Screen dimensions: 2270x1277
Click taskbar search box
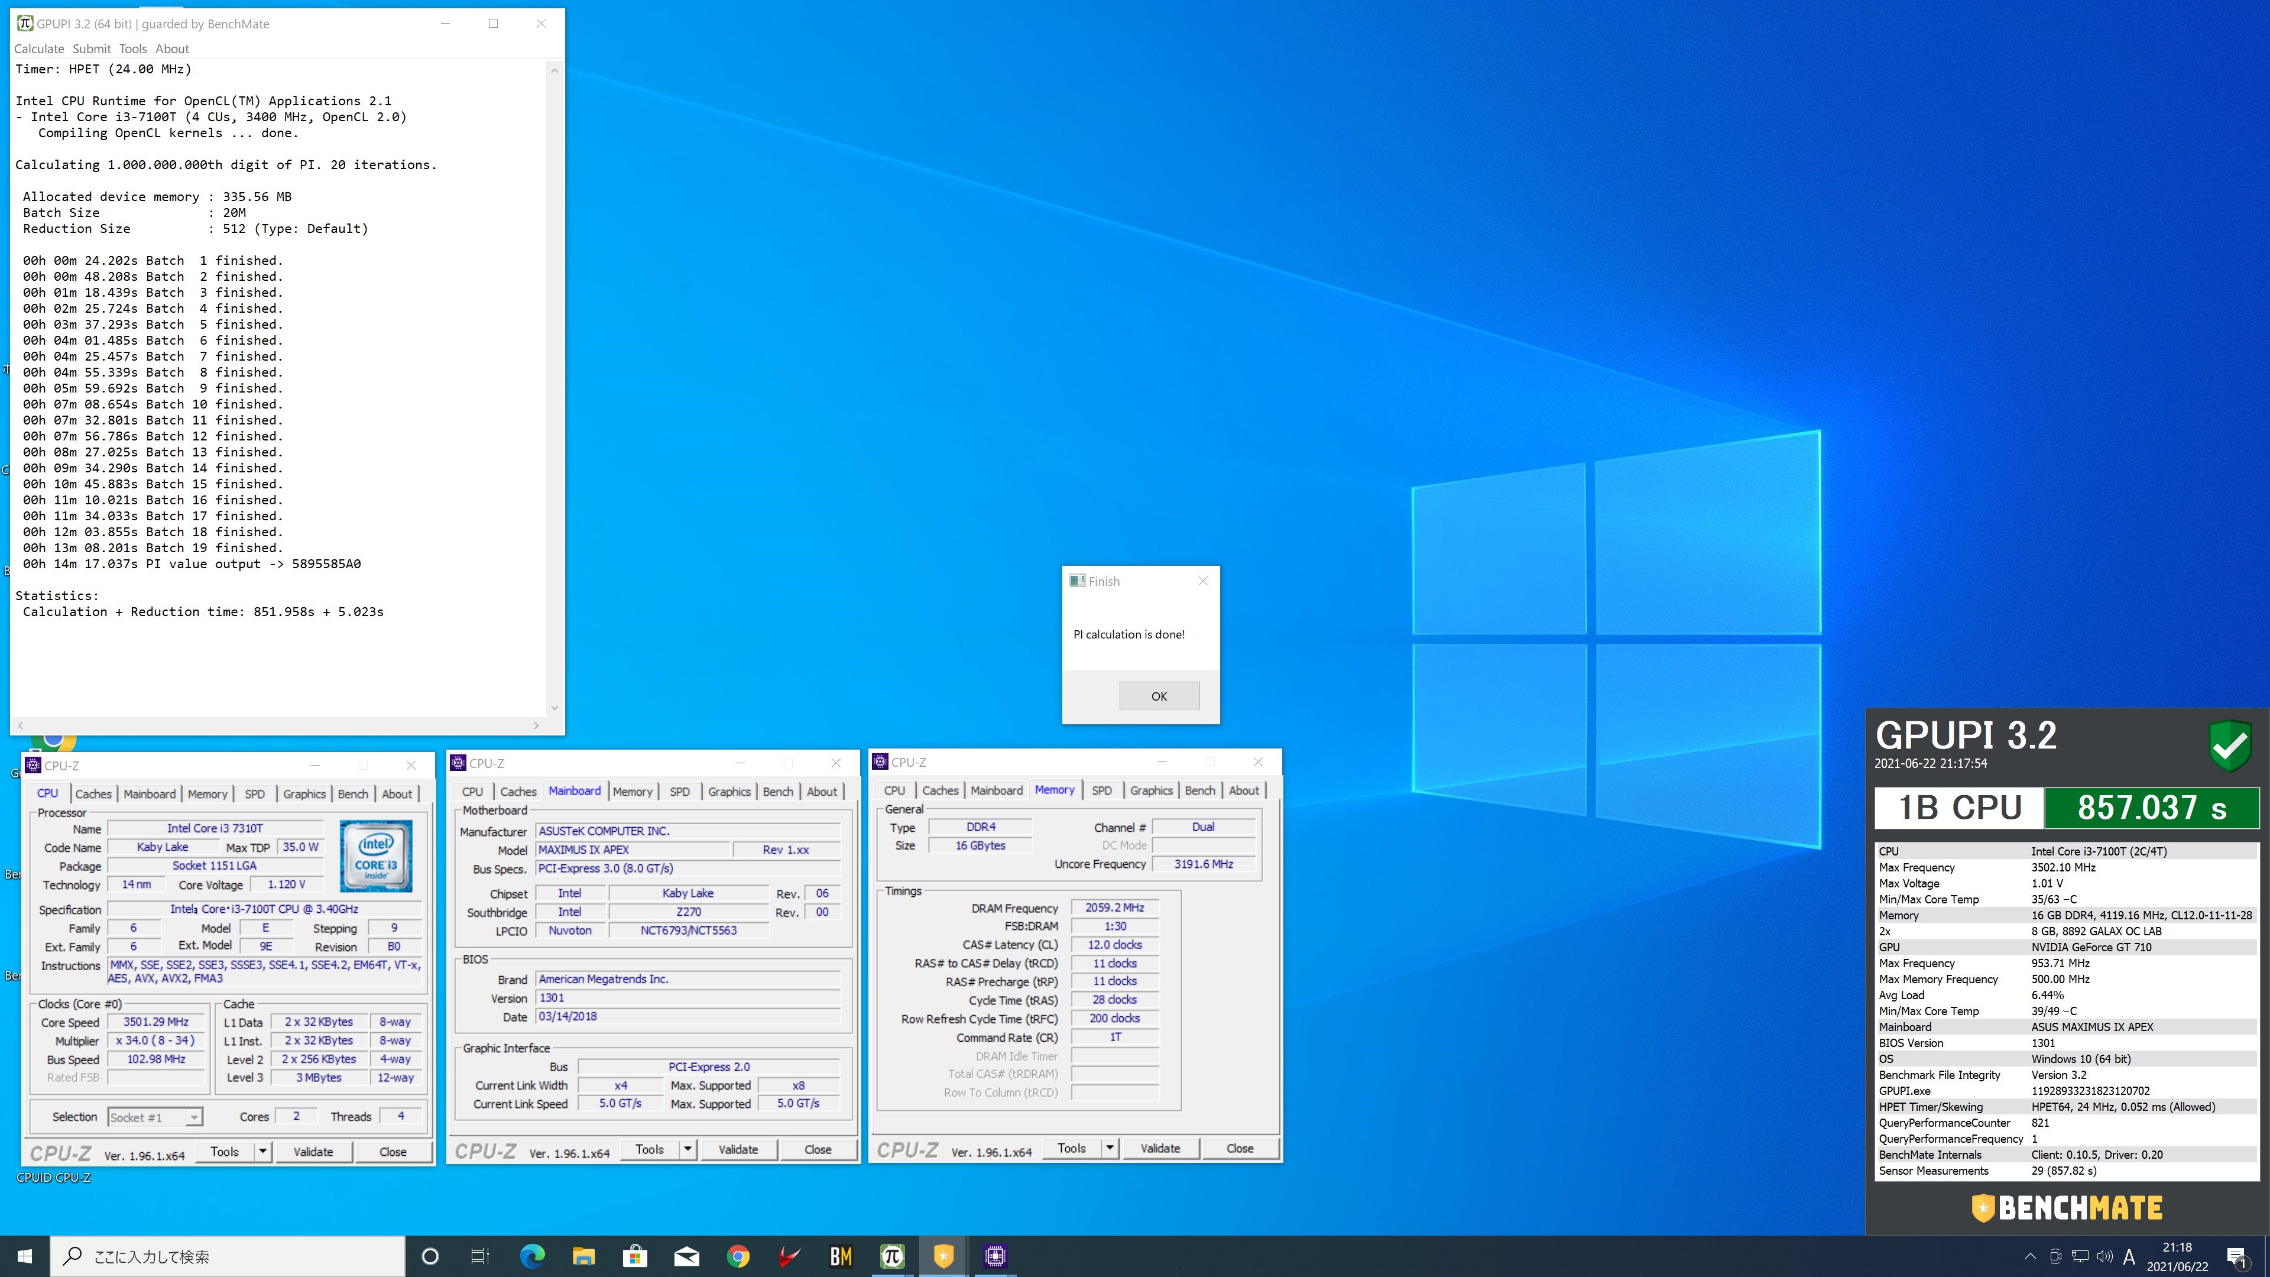click(x=228, y=1256)
